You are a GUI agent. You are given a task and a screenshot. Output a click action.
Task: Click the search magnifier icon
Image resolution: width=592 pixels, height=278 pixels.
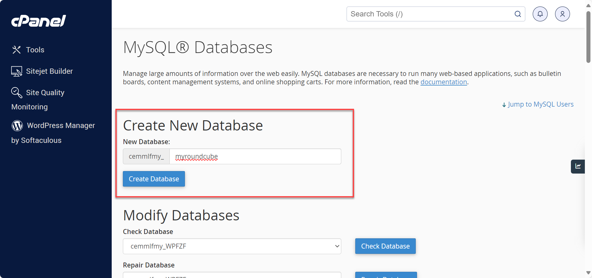pos(518,14)
